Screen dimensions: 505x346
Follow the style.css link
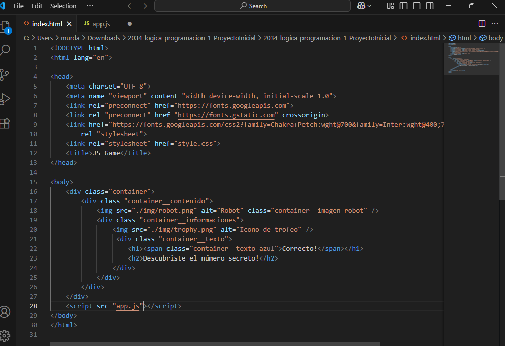(x=195, y=144)
